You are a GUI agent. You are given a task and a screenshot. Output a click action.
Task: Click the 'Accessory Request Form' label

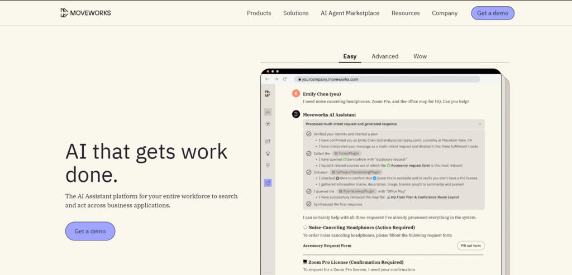[x=327, y=245]
